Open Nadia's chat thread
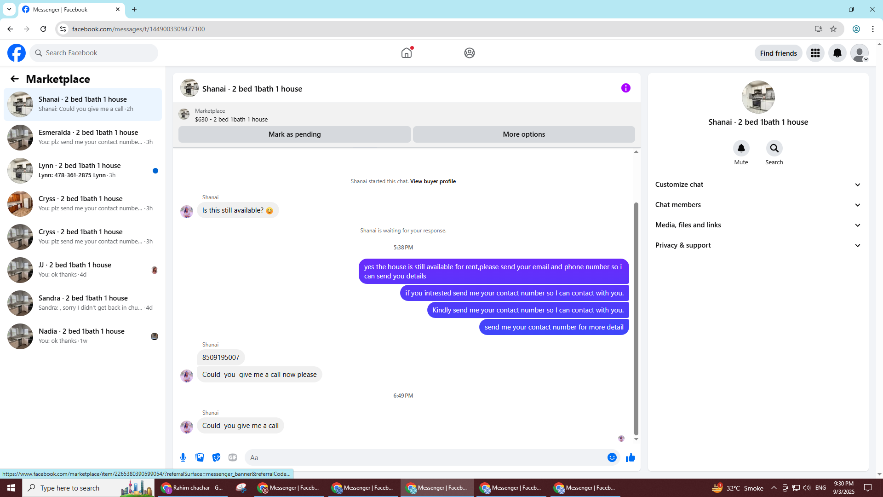The width and height of the screenshot is (883, 497). click(83, 336)
